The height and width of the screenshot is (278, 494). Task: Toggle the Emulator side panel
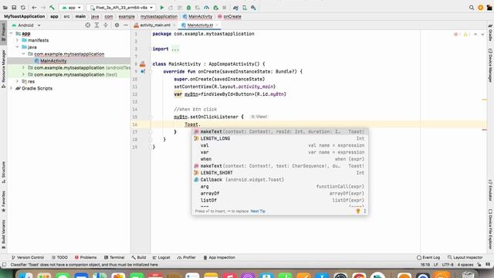[x=490, y=191]
